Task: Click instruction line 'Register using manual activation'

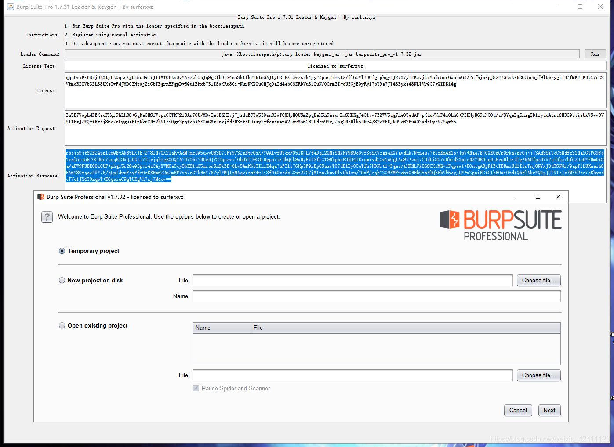Action: click(115, 35)
